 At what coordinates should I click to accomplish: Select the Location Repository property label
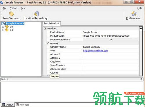[60, 40]
